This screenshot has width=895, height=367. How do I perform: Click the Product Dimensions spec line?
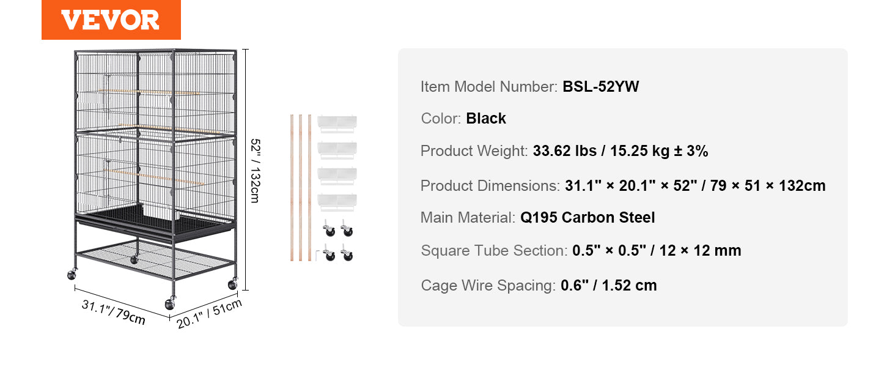coord(622,185)
